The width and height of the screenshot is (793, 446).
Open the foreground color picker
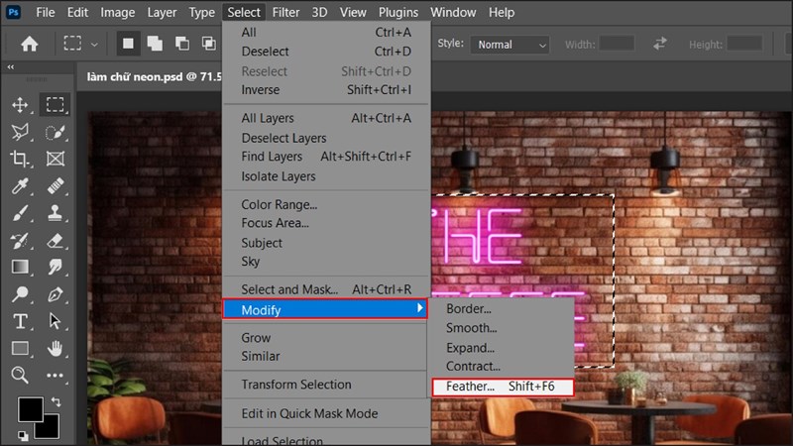(x=30, y=409)
